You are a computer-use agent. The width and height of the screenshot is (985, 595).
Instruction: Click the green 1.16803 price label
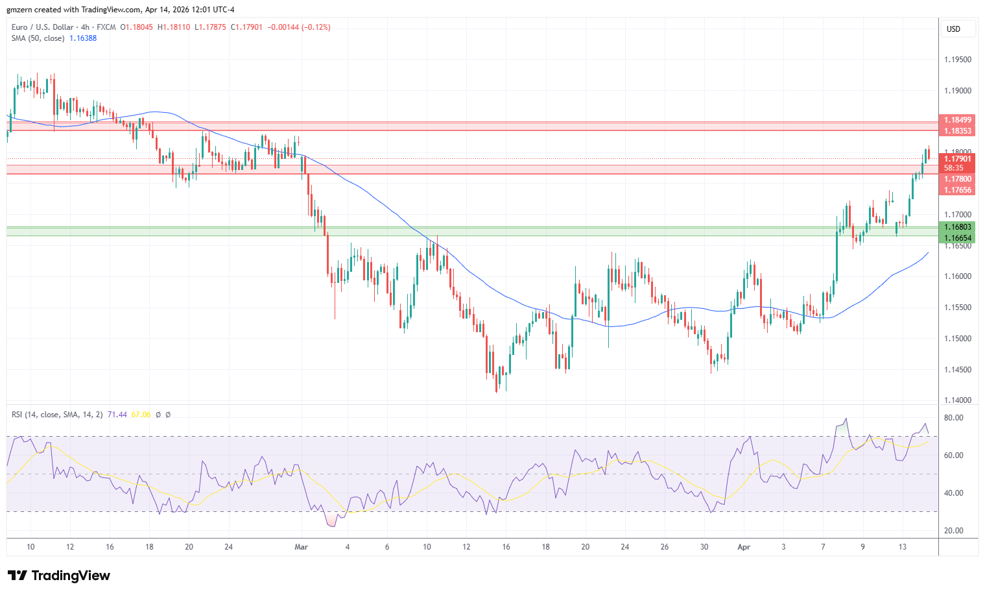coord(957,227)
